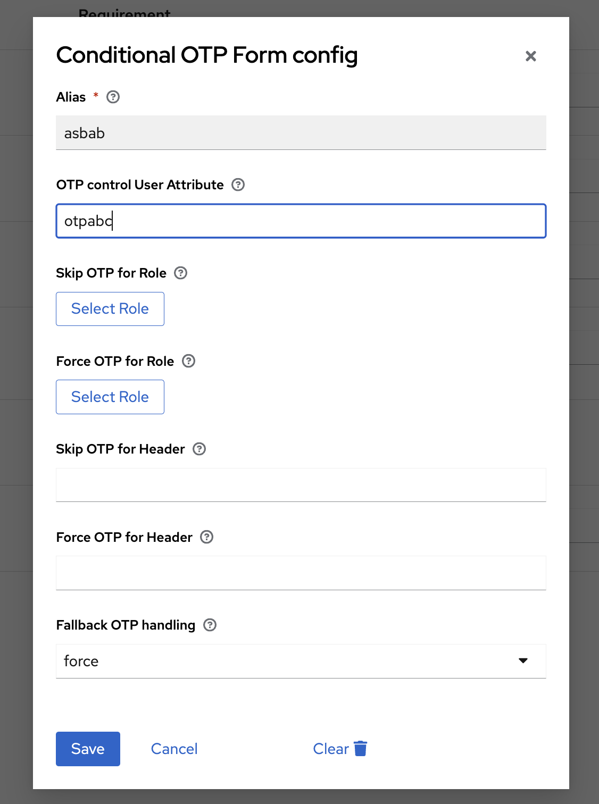Image resolution: width=599 pixels, height=804 pixels.
Task: Click Select Role under Skip OTP for Role
Action: (110, 309)
